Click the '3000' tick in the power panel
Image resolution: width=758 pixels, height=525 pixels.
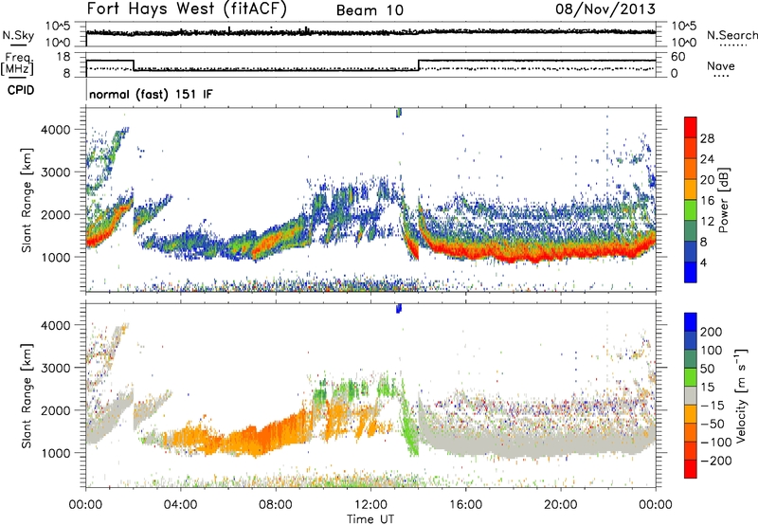click(56, 172)
